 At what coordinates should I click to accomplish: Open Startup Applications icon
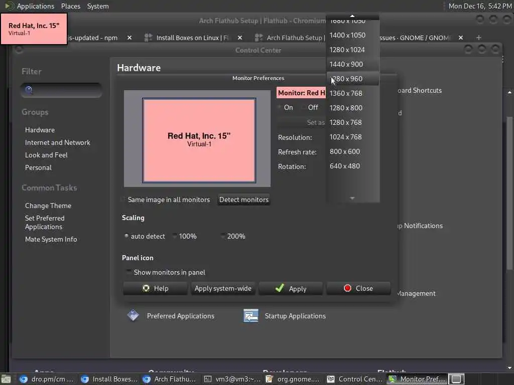285,316
